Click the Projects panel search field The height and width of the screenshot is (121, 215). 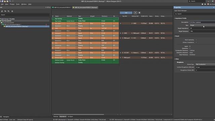point(25,15)
